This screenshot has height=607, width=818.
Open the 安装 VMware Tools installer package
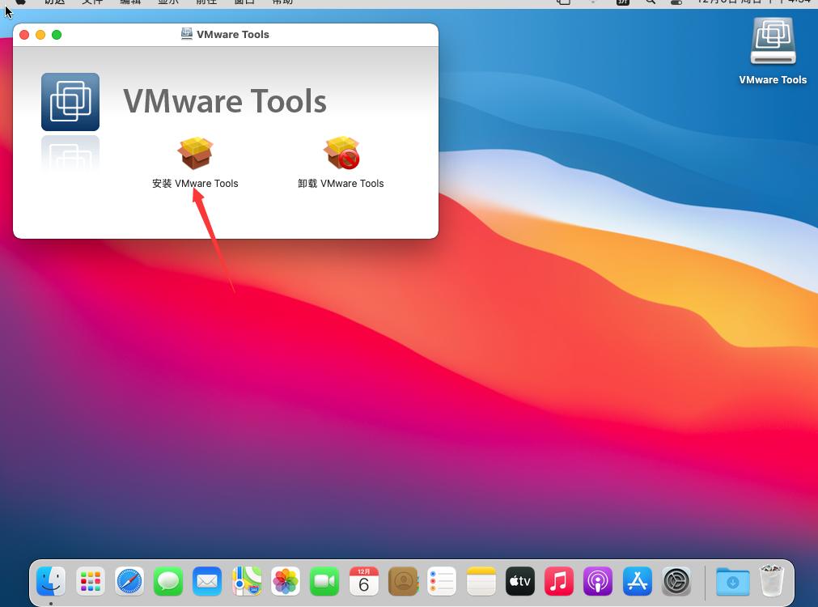point(194,154)
